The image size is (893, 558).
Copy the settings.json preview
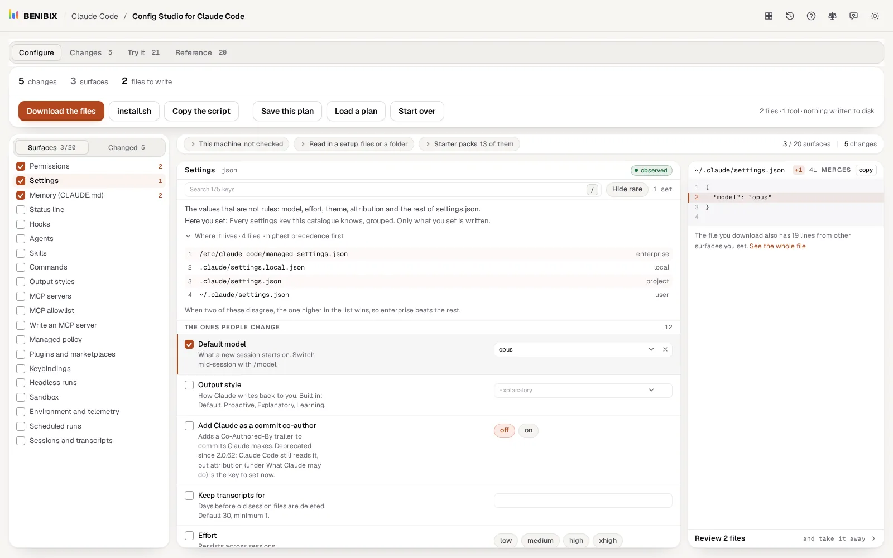(x=866, y=170)
